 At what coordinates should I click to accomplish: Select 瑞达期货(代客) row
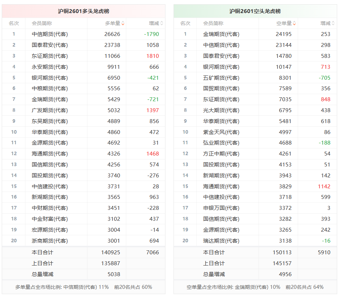[x=255, y=241]
